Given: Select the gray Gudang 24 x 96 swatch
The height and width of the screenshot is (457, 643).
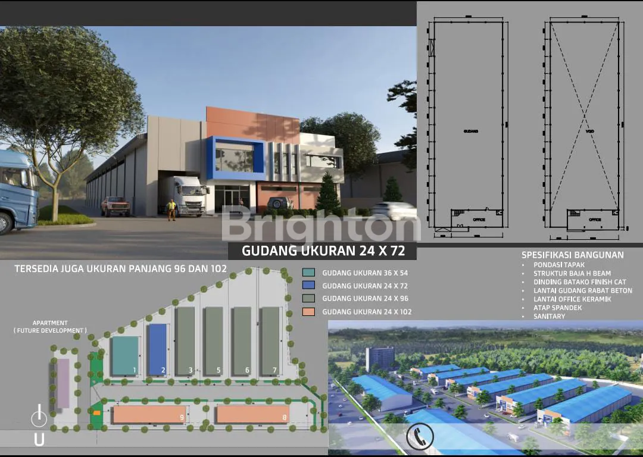Looking at the screenshot, I should 308,299.
